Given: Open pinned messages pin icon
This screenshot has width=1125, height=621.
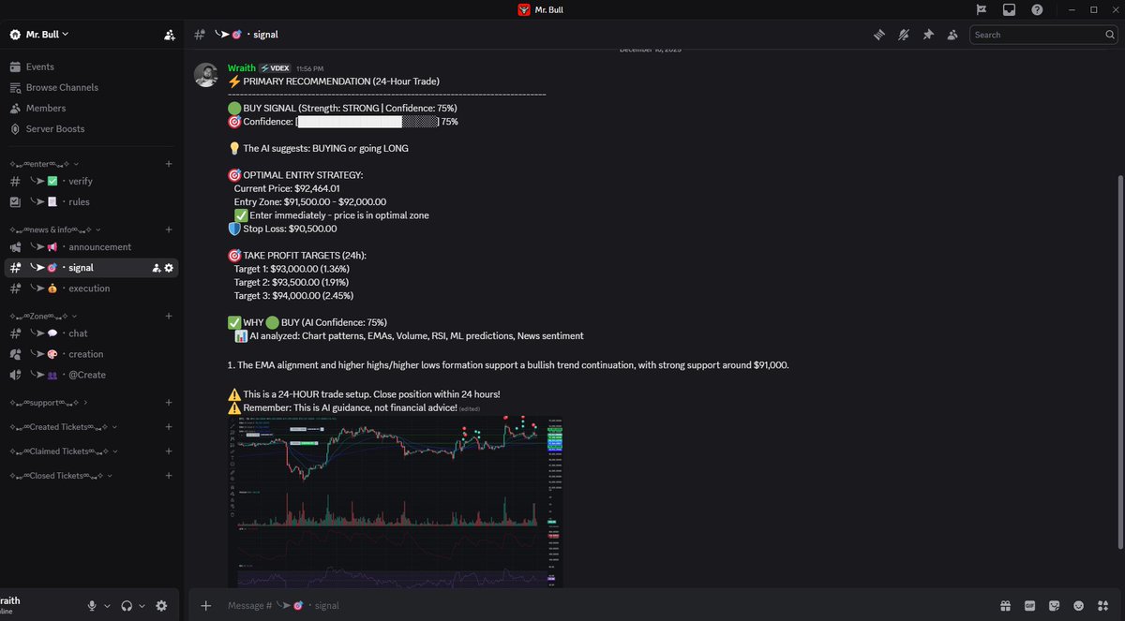Looking at the screenshot, I should (928, 35).
